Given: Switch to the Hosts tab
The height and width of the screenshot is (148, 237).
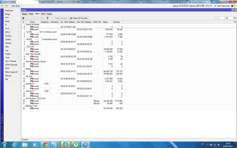Looking at the screenshot, I should (49, 14).
